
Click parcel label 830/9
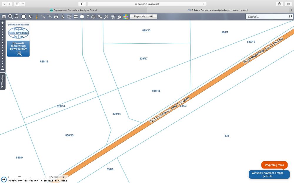pyautogui.click(x=19, y=158)
